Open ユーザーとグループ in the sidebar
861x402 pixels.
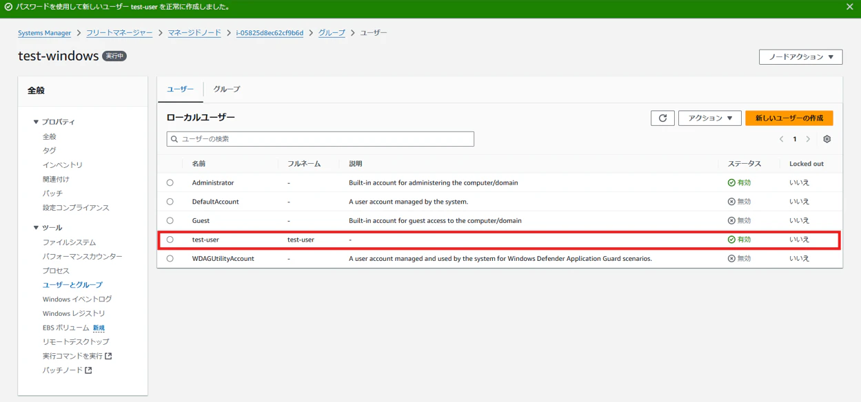tap(72, 285)
